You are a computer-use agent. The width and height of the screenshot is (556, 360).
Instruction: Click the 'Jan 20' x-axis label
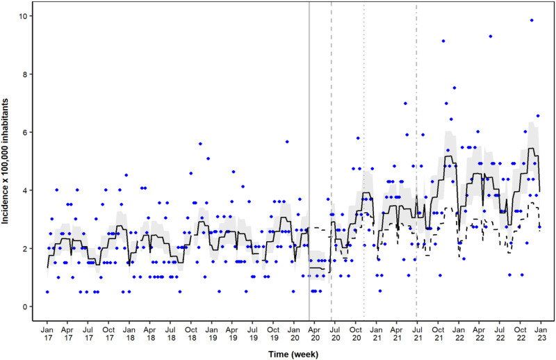[x=294, y=334]
